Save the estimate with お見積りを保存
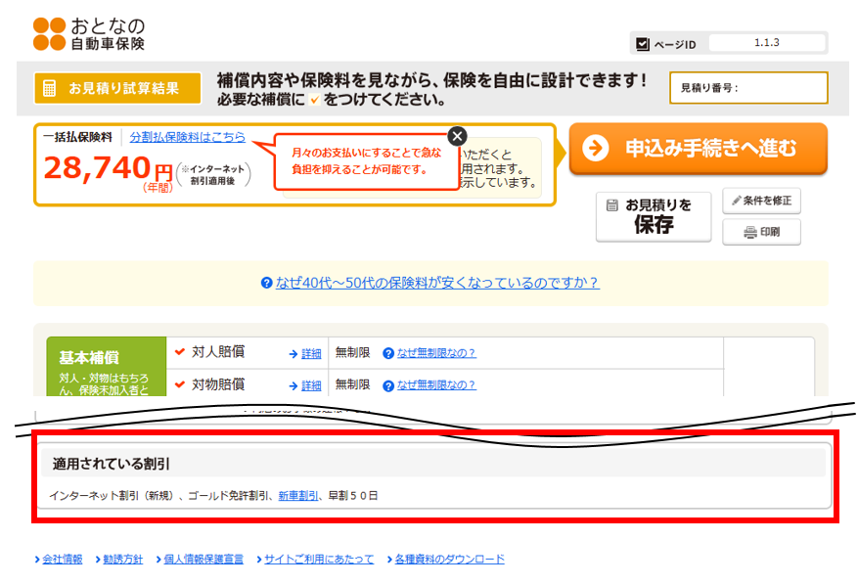This screenshot has height=585, width=858. click(x=654, y=215)
